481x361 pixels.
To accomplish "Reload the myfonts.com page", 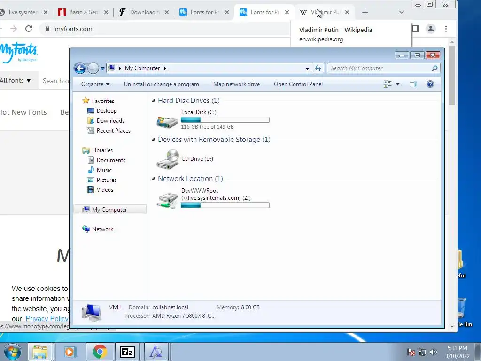I will (x=29, y=29).
